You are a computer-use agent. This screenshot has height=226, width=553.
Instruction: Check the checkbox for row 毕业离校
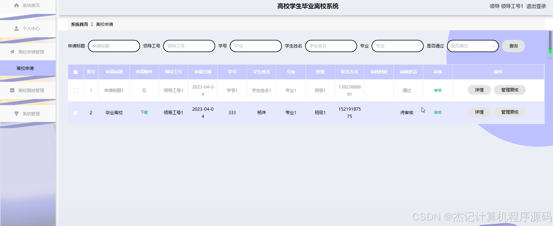click(76, 113)
